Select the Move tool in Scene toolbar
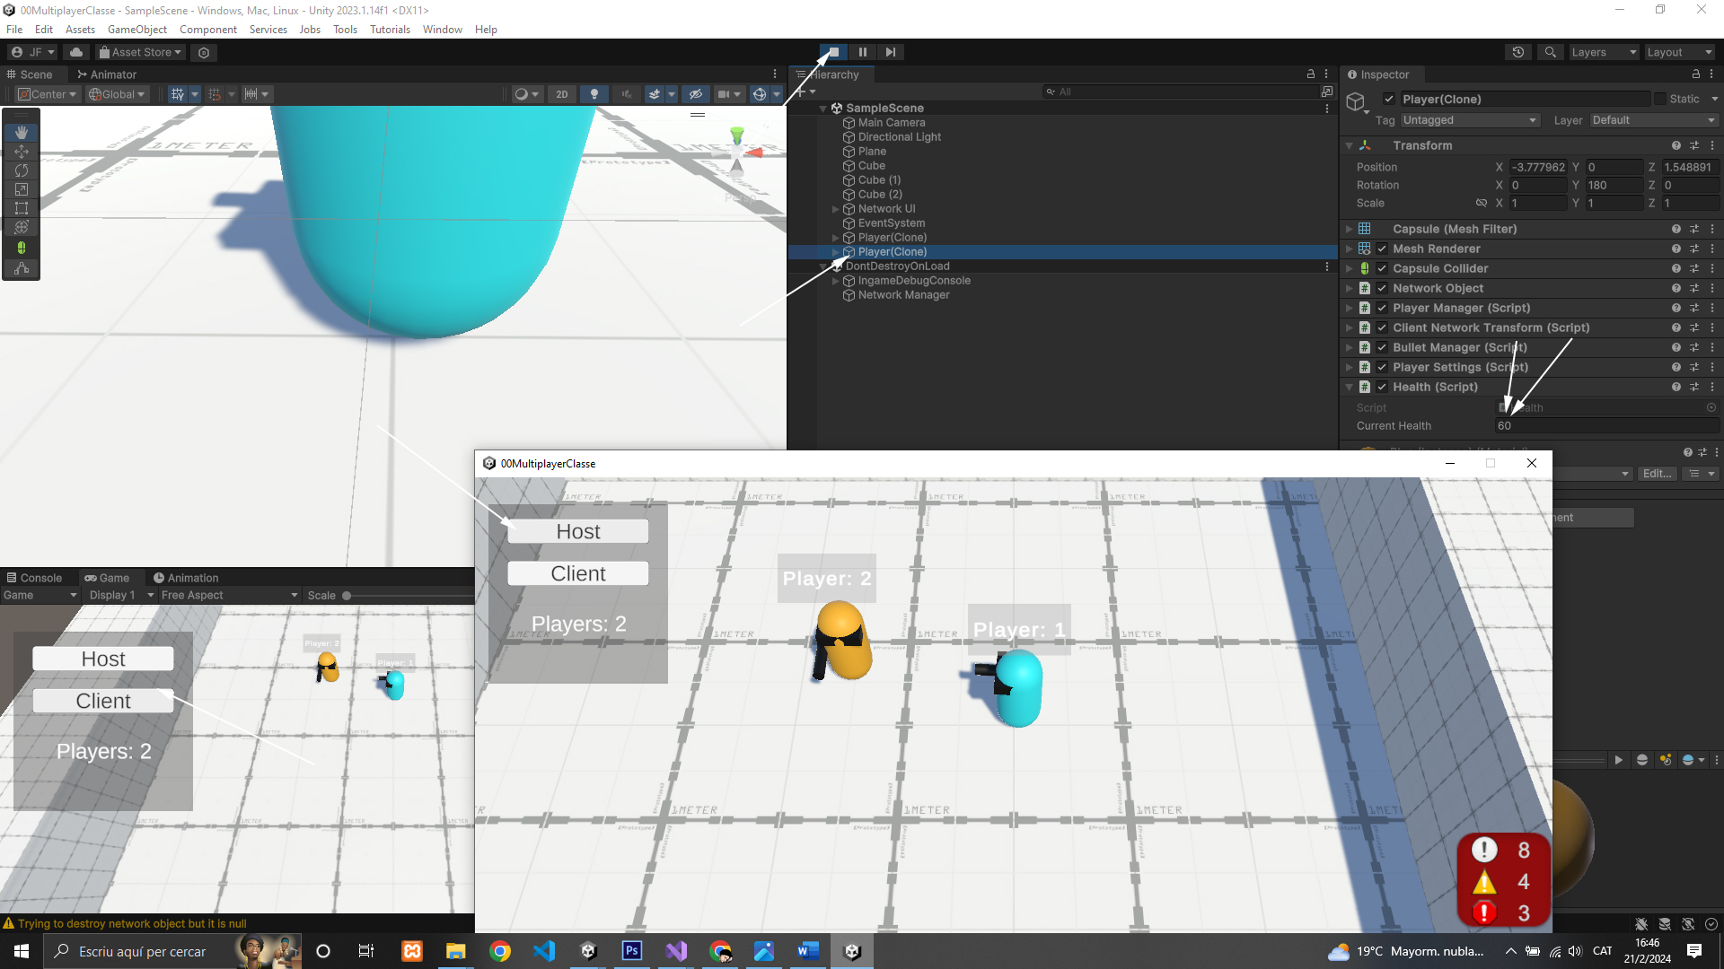Image resolution: width=1724 pixels, height=969 pixels. click(x=22, y=152)
